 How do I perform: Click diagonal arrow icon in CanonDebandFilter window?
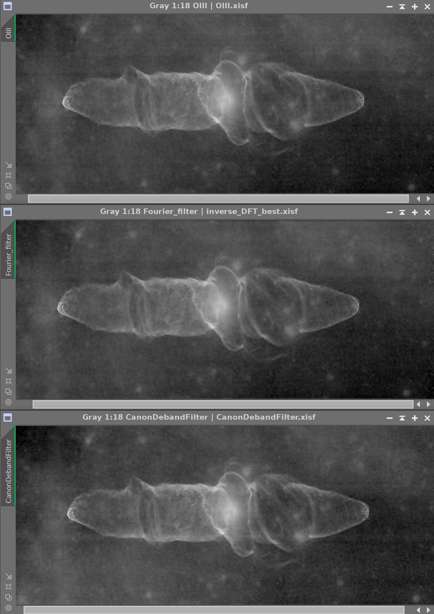[x=8, y=576]
